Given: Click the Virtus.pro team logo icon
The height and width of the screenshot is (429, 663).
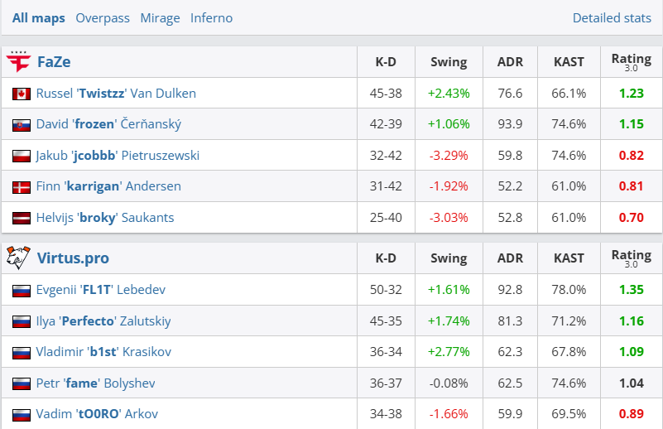Looking at the screenshot, I should [18, 258].
